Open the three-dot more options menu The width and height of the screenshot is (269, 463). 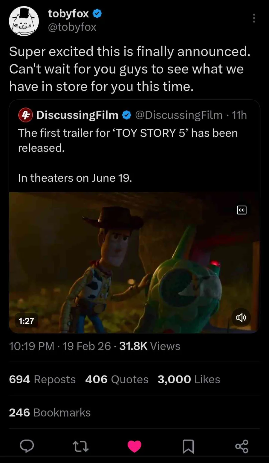[x=254, y=18]
